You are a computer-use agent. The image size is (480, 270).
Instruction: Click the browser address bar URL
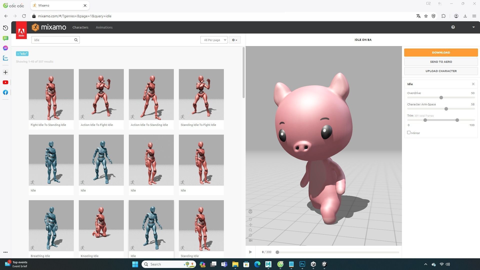[75, 16]
